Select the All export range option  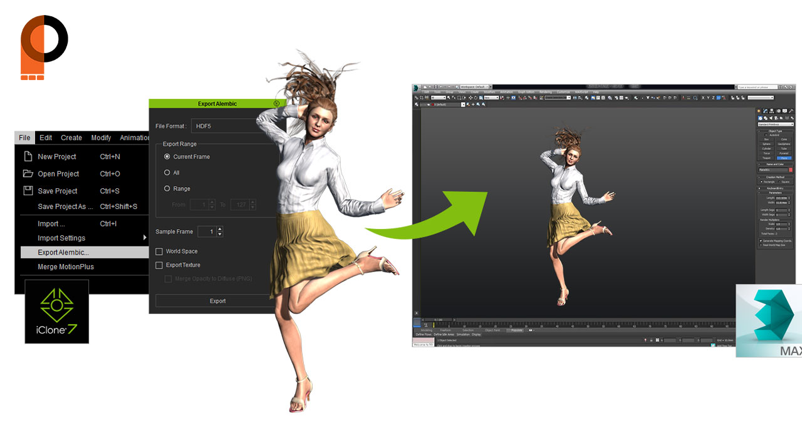[x=167, y=173]
